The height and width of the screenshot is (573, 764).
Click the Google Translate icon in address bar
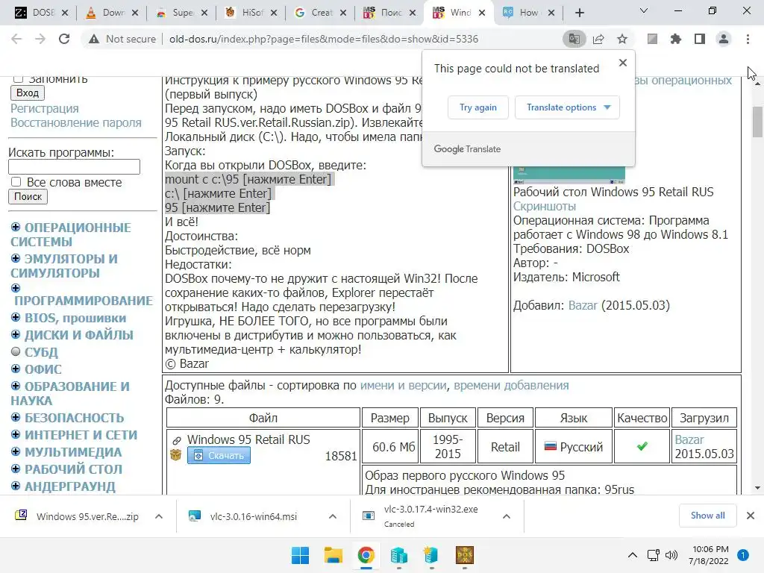[574, 39]
